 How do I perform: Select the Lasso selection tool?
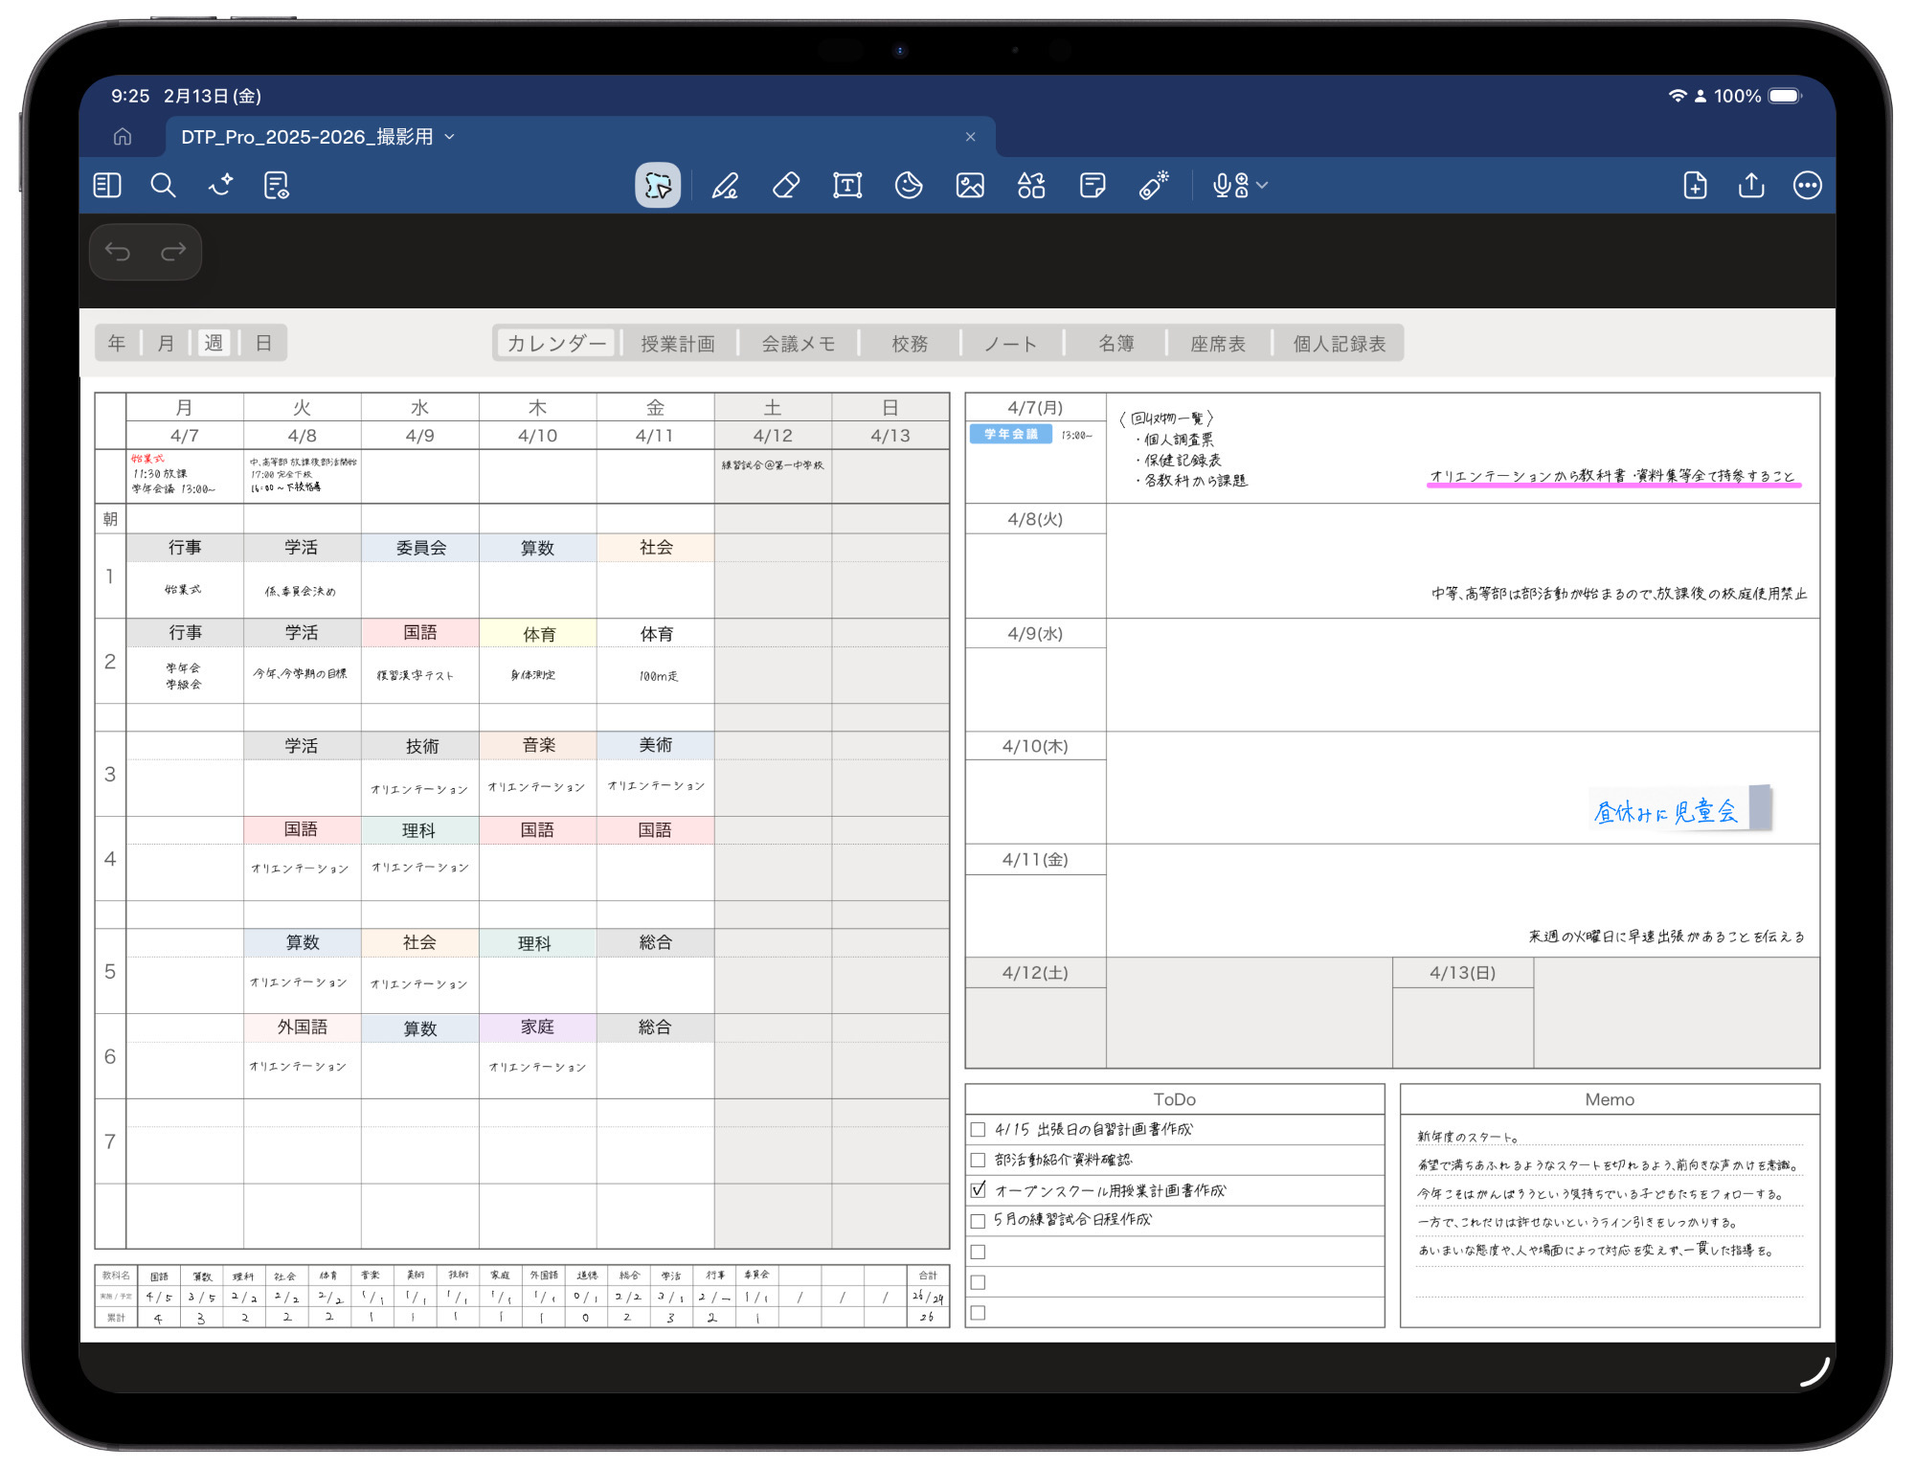658,185
